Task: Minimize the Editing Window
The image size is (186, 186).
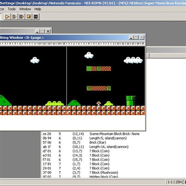Action: tap(131, 38)
